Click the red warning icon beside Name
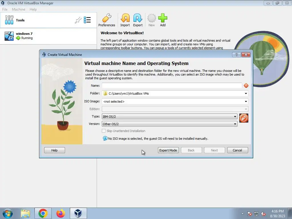 (246, 86)
